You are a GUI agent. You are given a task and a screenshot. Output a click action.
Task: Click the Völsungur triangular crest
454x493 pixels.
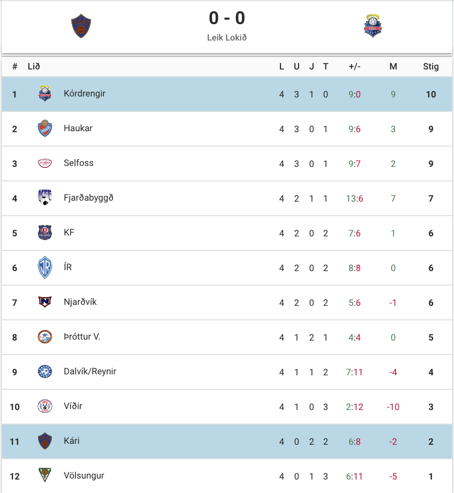click(45, 475)
